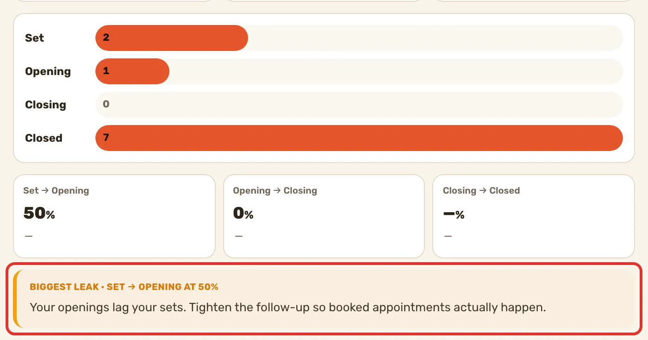The image size is (648, 340).
Task: Click the Closed row label
Action: (x=44, y=138)
